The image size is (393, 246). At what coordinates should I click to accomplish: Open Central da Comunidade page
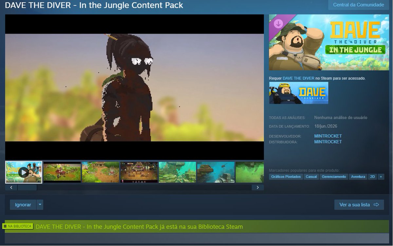[358, 5]
